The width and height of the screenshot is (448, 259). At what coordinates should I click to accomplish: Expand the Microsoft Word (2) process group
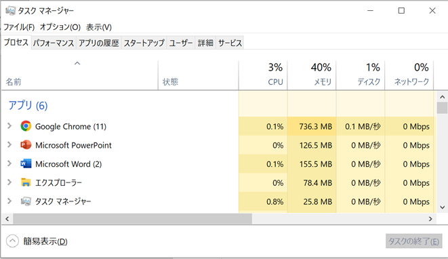[9, 163]
